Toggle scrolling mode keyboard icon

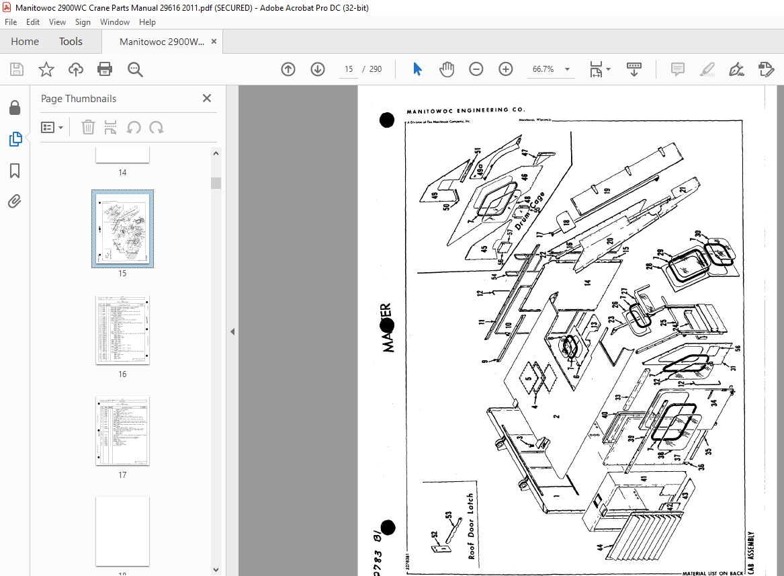pyautogui.click(x=634, y=69)
